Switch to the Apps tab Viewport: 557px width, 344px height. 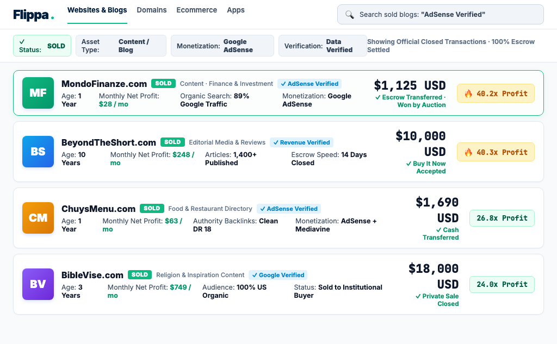(x=236, y=10)
